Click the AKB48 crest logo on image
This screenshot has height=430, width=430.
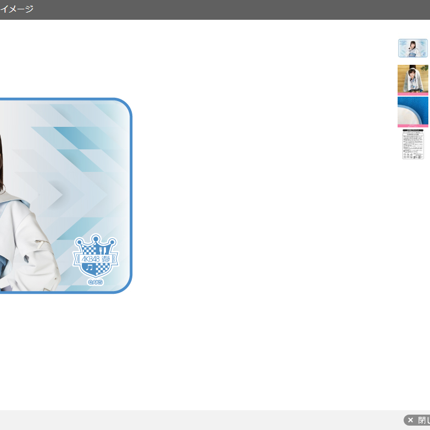(96, 259)
